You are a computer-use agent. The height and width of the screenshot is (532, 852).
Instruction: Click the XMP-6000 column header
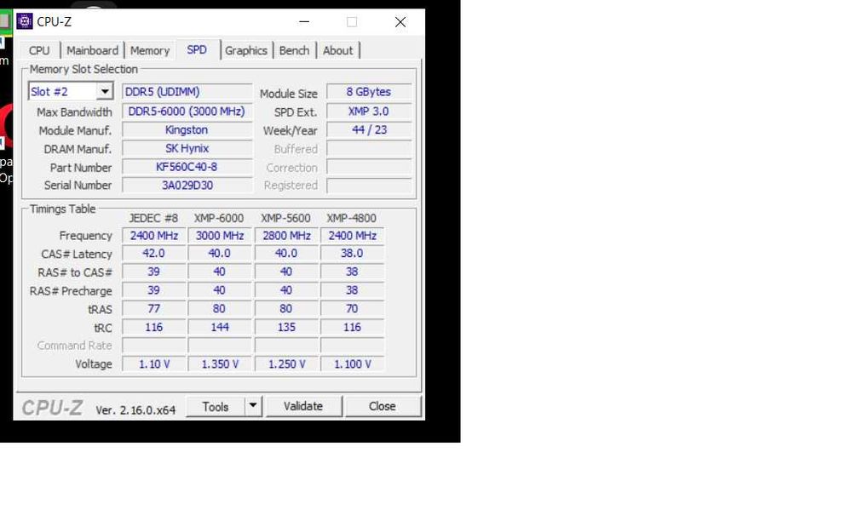(219, 218)
